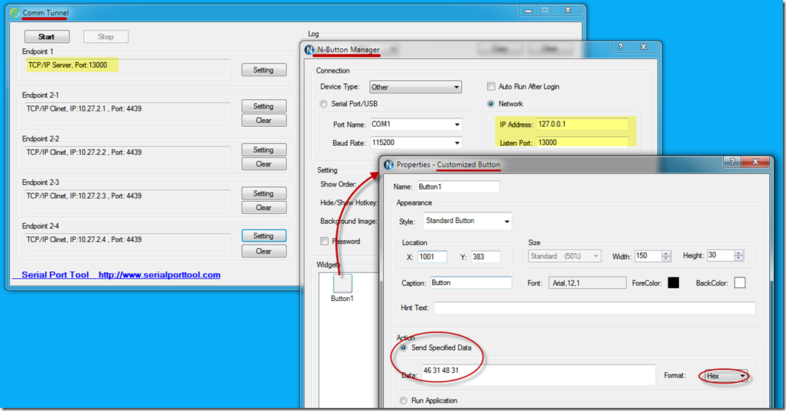The image size is (786, 411).
Task: Click the Width stepper arrows
Action: pyautogui.click(x=666, y=256)
